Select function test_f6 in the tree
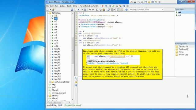 pyautogui.click(x=57, y=63)
